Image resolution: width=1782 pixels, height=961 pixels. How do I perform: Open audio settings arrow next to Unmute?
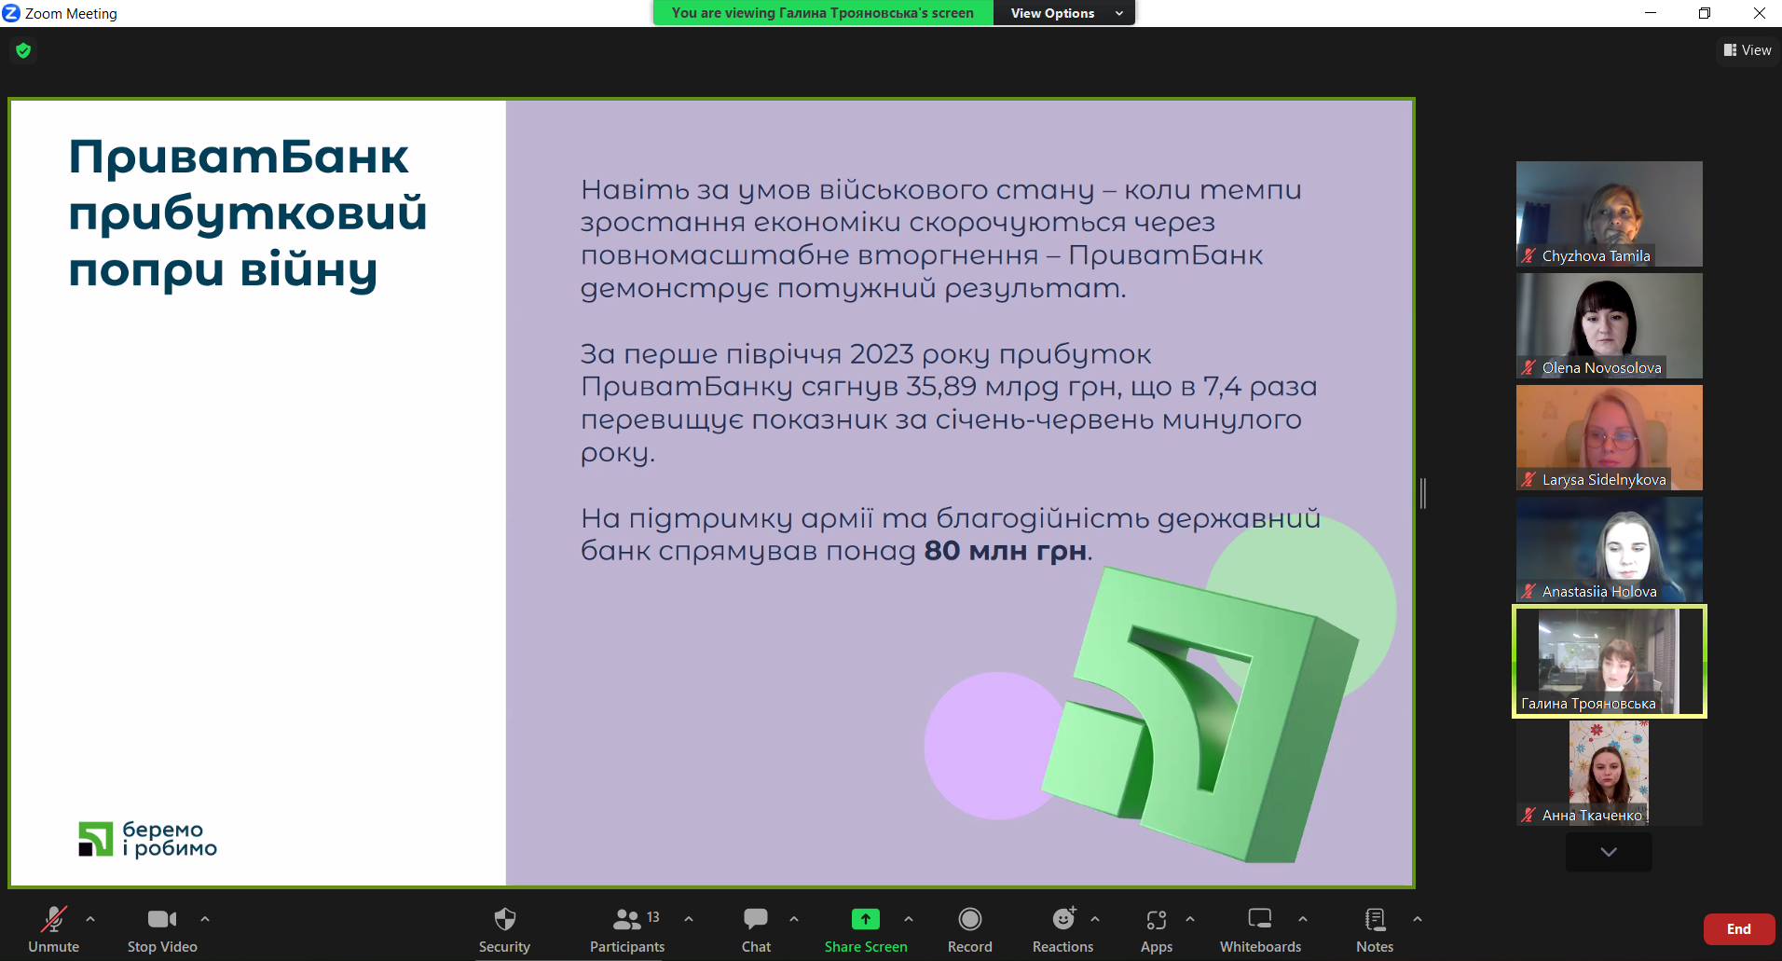(90, 919)
